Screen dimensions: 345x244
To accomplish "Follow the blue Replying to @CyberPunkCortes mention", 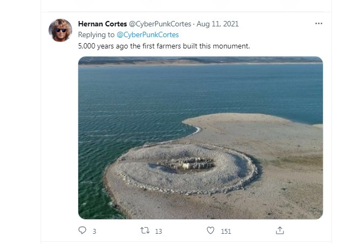I will 147,34.
